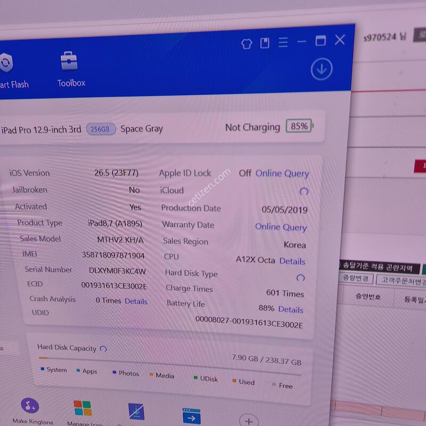Minimize the 3uTools window
Viewport: 426px width, 426px height.
(x=301, y=42)
